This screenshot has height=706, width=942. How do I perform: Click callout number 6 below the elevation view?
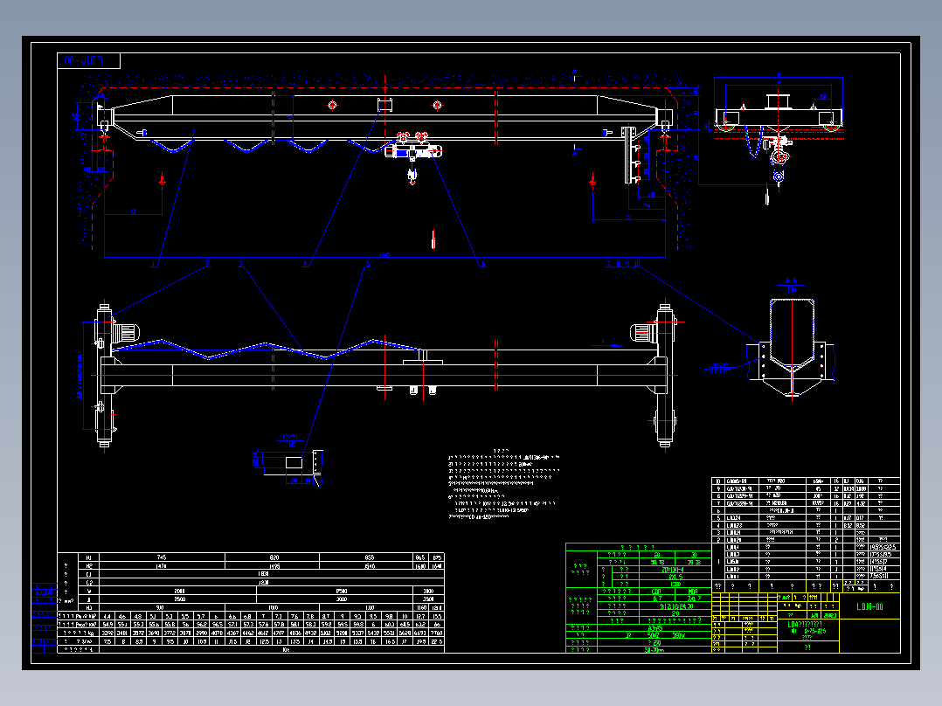483,264
